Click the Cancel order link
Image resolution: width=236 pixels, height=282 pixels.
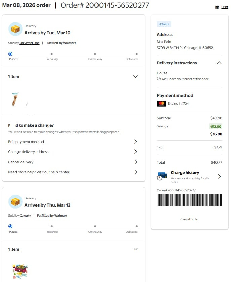(x=189, y=219)
